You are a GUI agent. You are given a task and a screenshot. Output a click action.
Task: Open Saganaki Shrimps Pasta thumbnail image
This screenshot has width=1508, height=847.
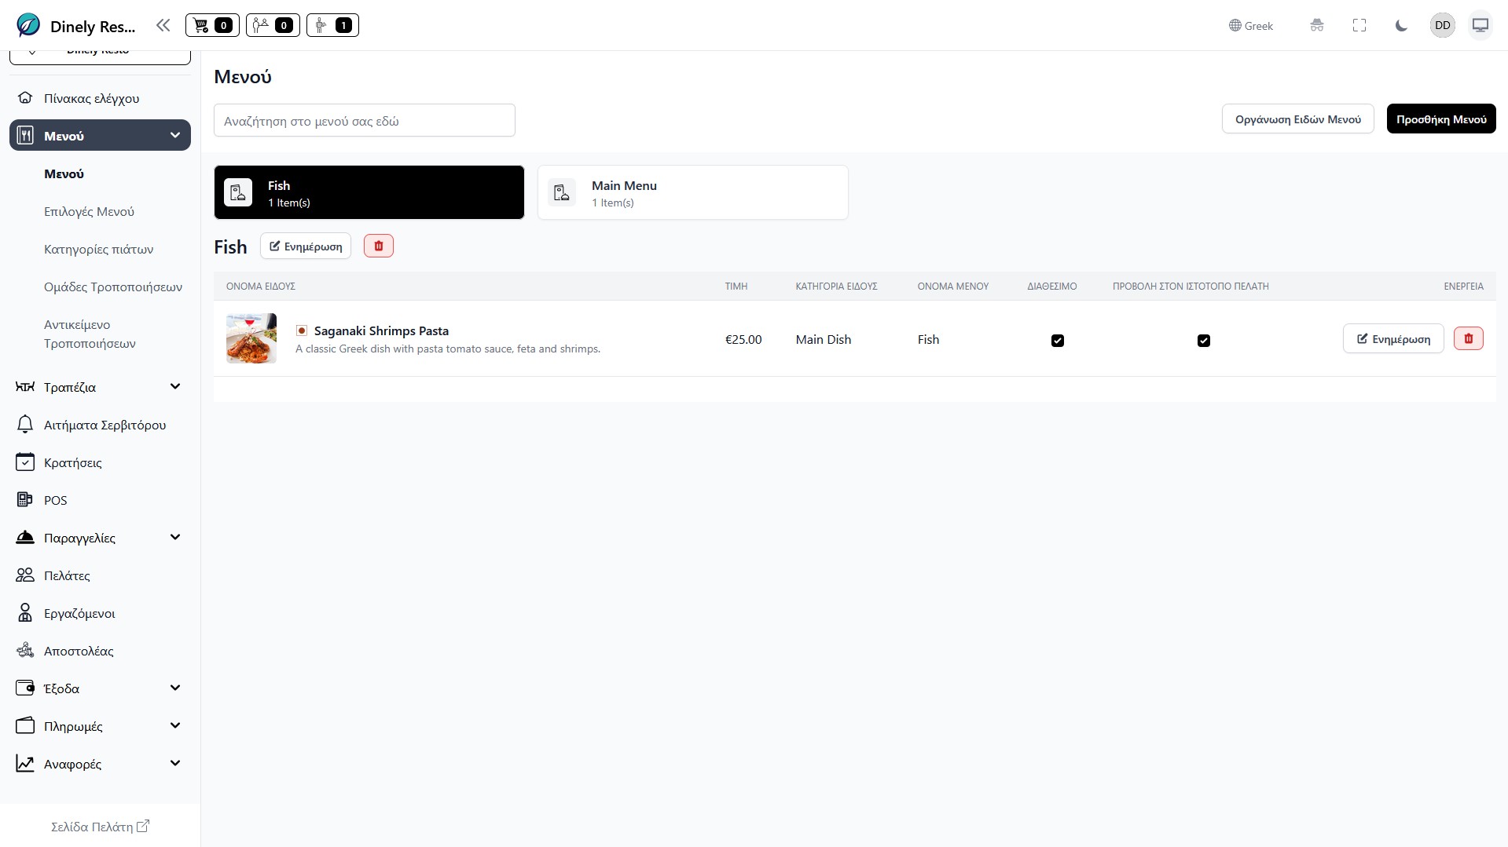251,338
